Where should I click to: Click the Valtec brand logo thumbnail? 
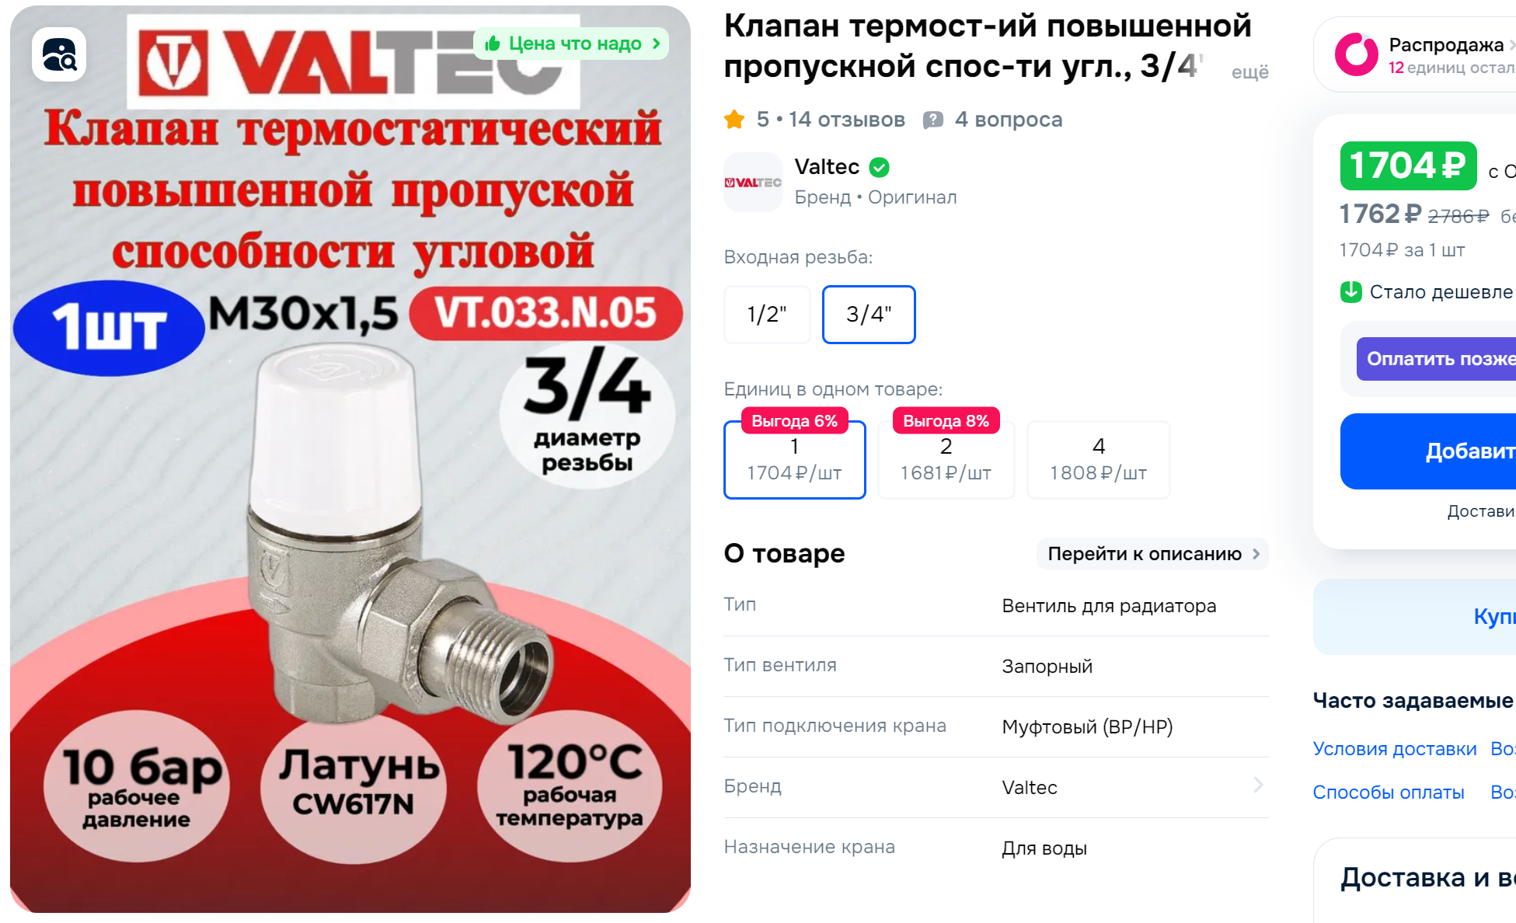(x=753, y=183)
